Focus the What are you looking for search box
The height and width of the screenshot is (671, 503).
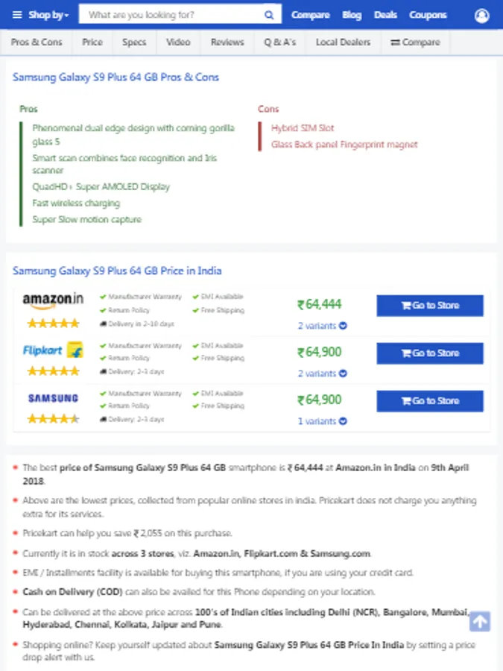click(171, 15)
